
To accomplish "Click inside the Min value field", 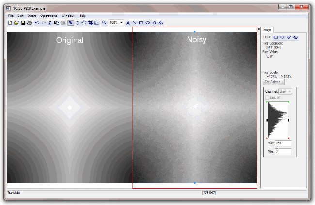I will point(283,152).
